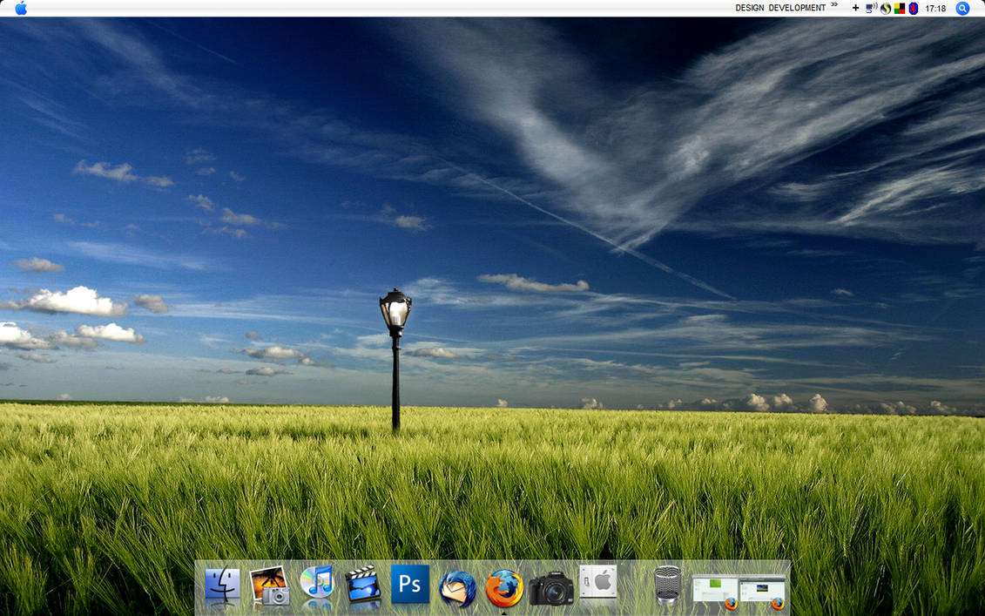Open Firefox from the dock
Viewport: 985px width, 616px height.
point(504,587)
